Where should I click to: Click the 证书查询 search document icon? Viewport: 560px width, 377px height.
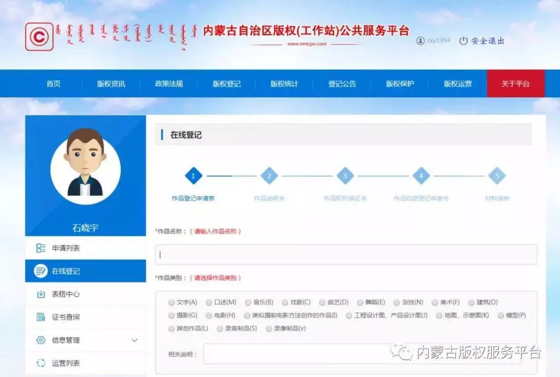(x=41, y=317)
